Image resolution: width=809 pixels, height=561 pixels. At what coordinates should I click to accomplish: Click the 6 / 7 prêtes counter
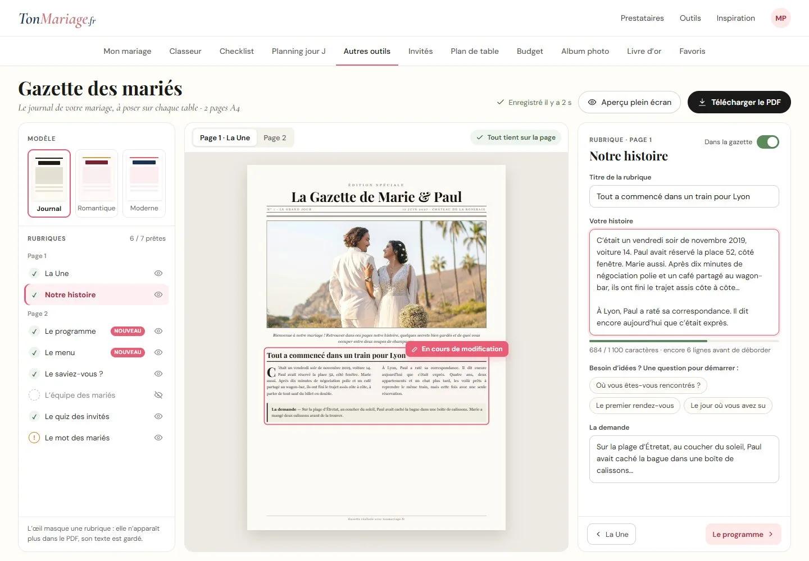tap(148, 238)
